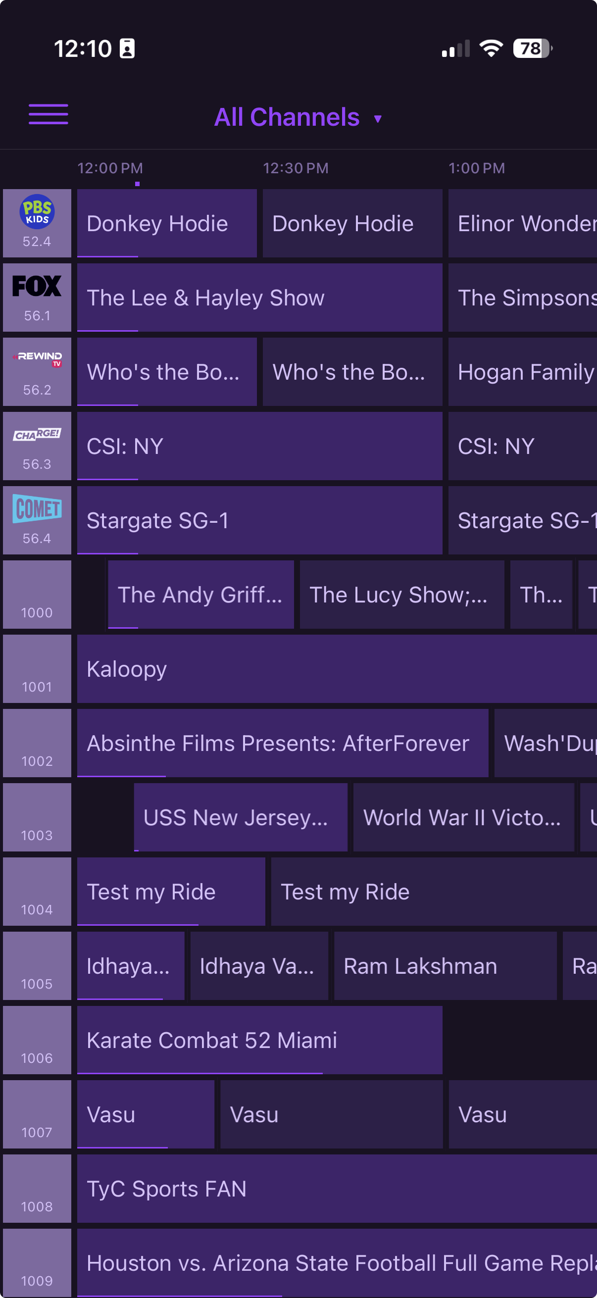Open The Lee & Hayley Show program
Viewport: 597px width, 1298px height.
(x=259, y=298)
